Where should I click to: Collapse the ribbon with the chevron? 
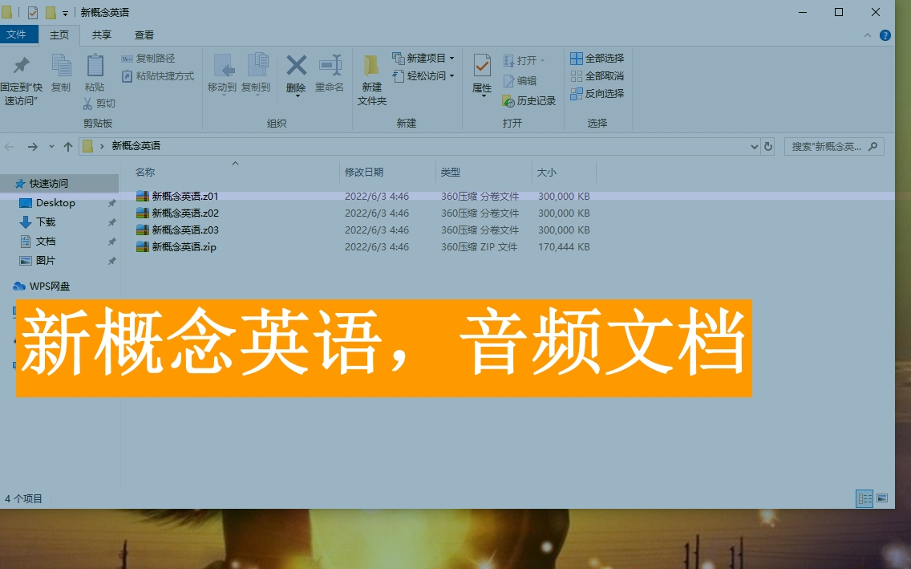[868, 35]
